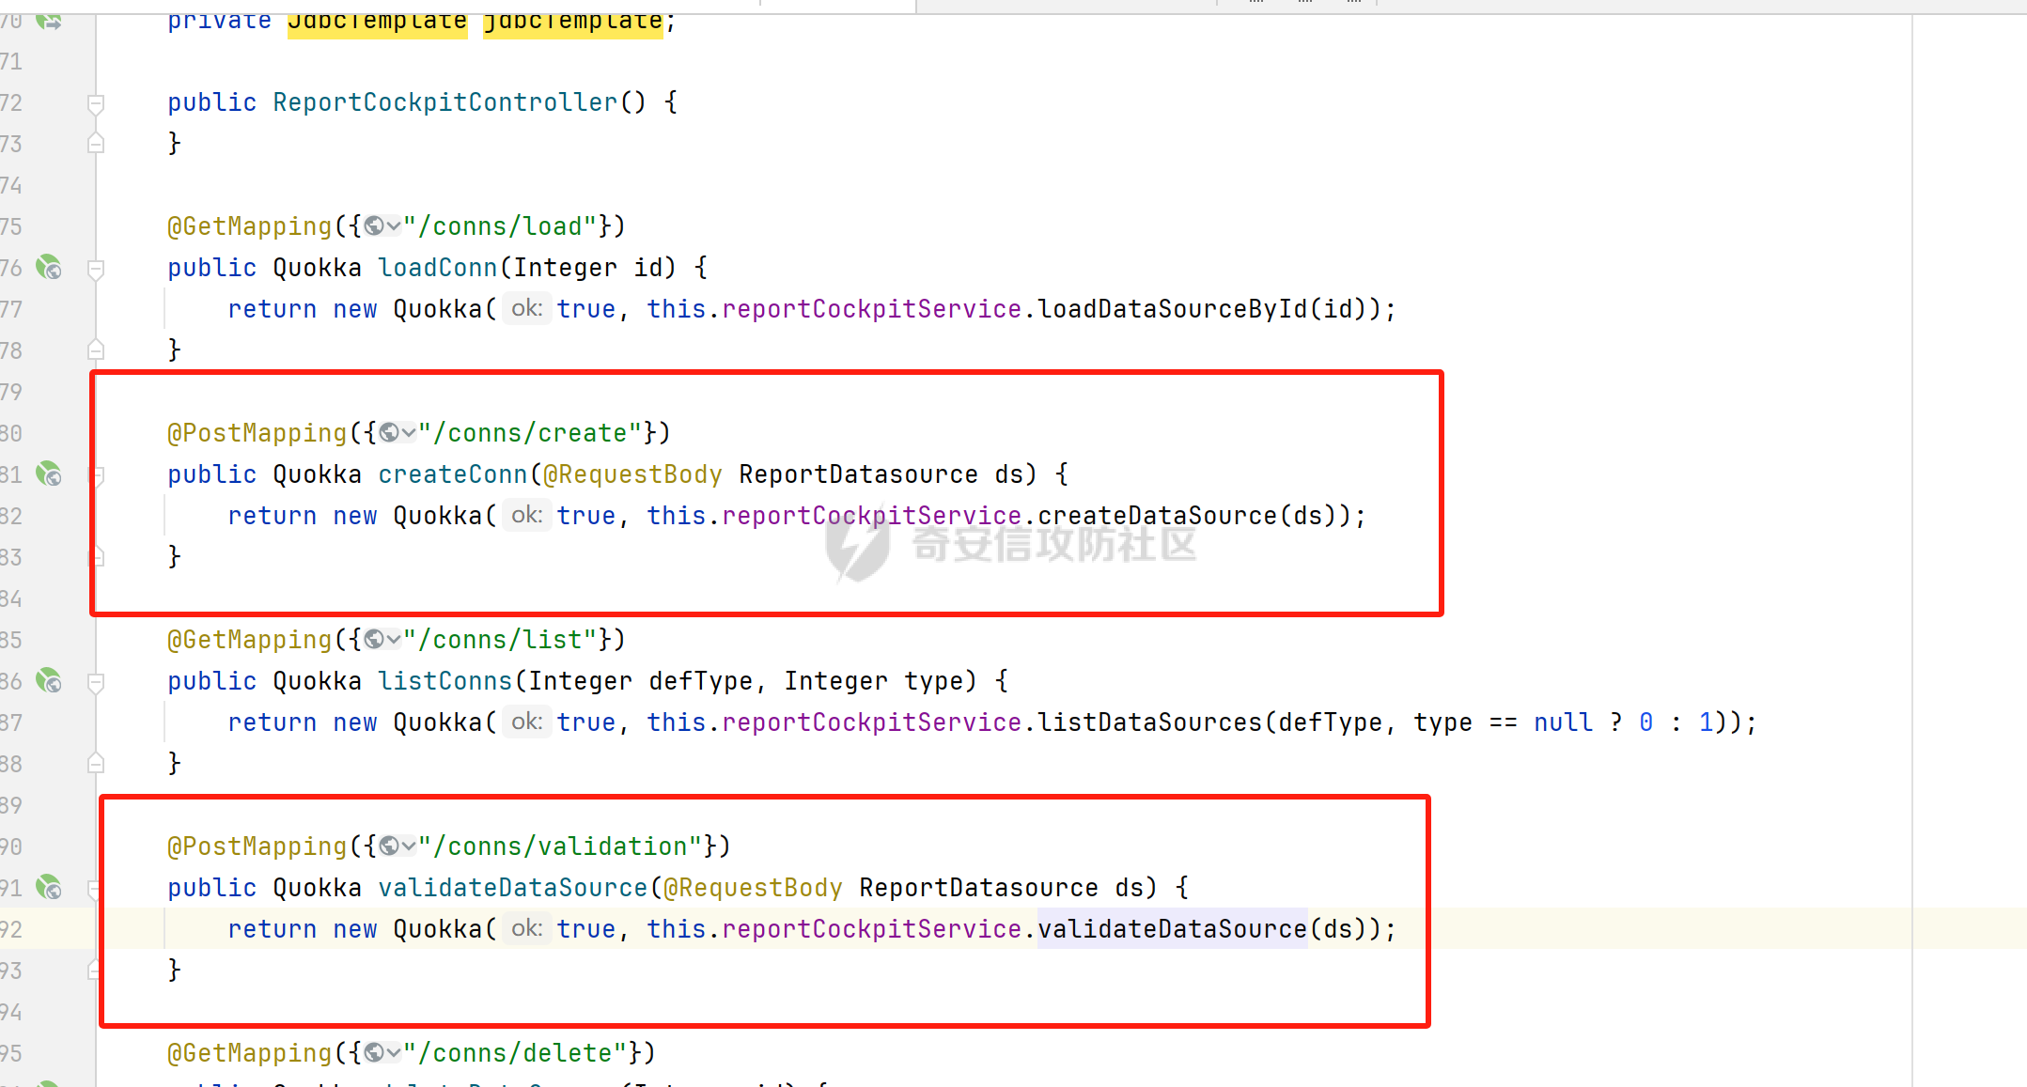
Task: Click the gutter endpoint icon beside listConns method
Action: (49, 681)
